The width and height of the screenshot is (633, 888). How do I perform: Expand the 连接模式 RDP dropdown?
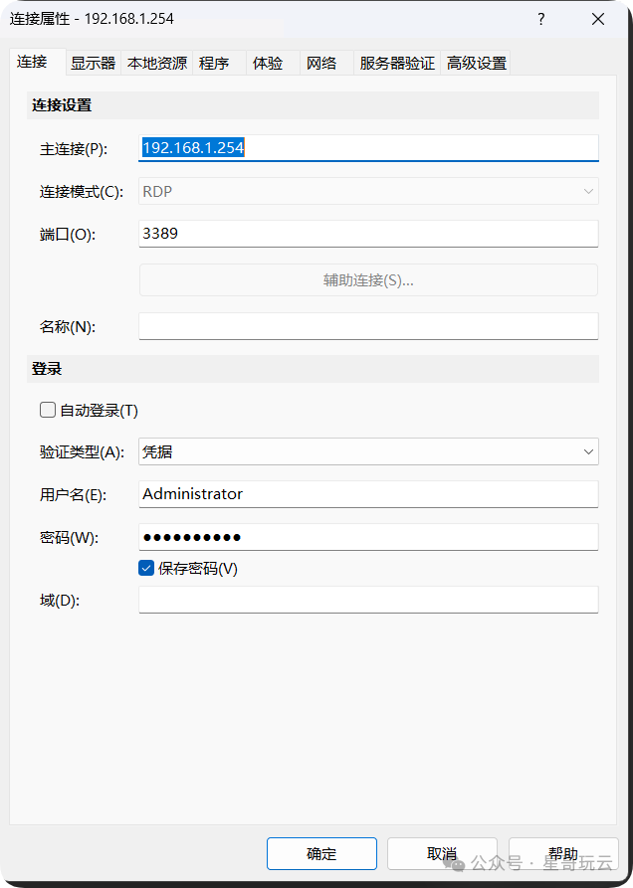[x=368, y=191]
